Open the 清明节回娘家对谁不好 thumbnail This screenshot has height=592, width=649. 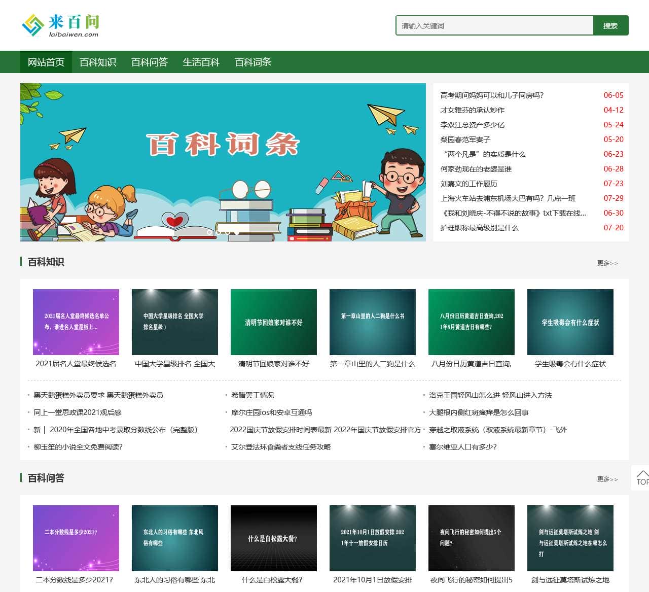pos(274,322)
